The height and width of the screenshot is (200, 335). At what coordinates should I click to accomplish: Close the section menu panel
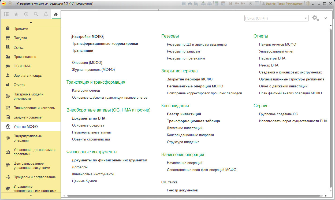(326, 18)
